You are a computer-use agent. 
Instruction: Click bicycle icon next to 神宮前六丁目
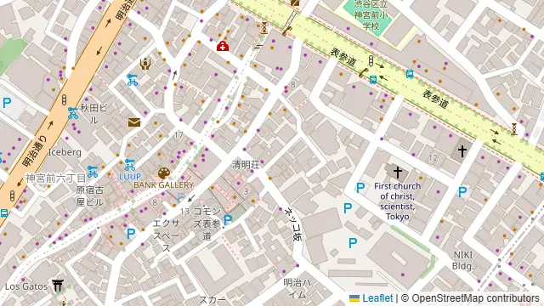tap(93, 172)
